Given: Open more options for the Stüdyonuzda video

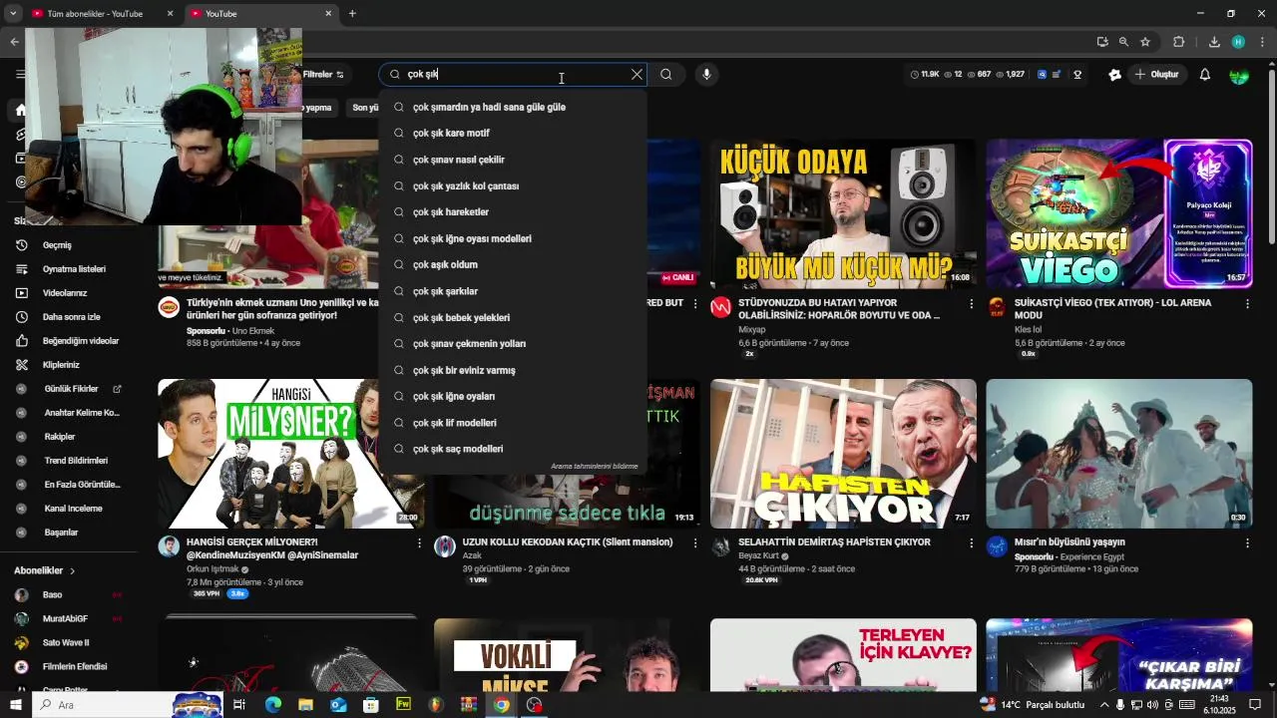Looking at the screenshot, I should (x=971, y=304).
